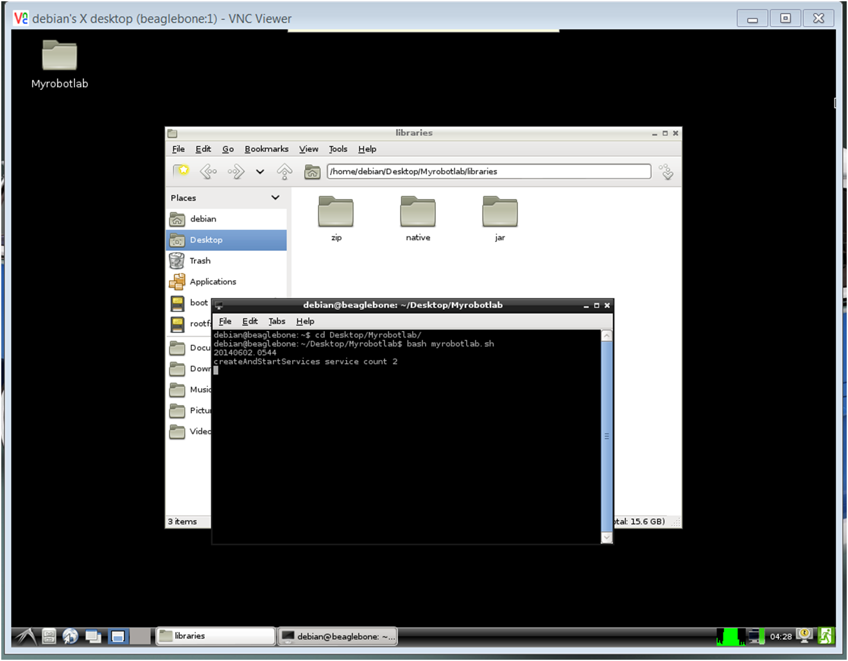Launch file manager from panel launcher
The width and height of the screenshot is (848, 661).
[49, 636]
